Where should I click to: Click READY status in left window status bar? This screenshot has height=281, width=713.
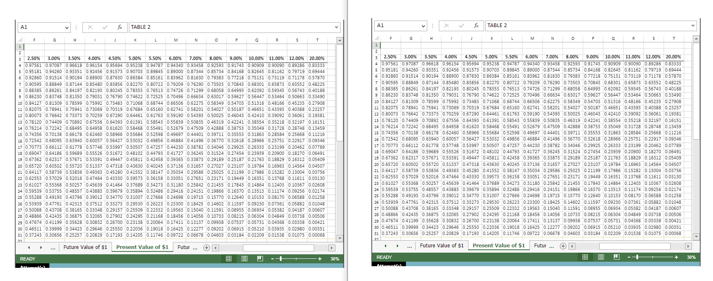tap(28, 259)
